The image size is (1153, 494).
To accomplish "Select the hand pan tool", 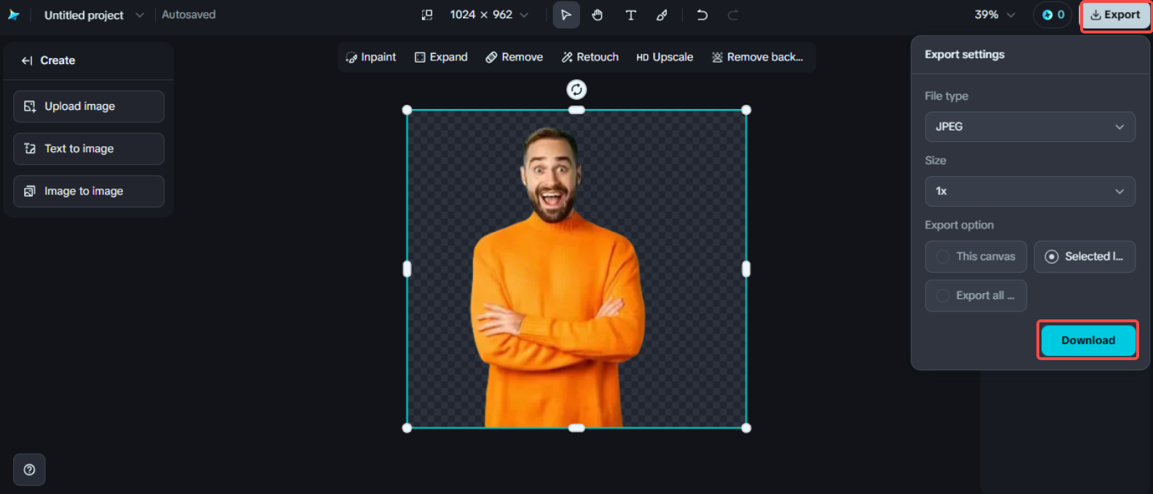I will [598, 15].
